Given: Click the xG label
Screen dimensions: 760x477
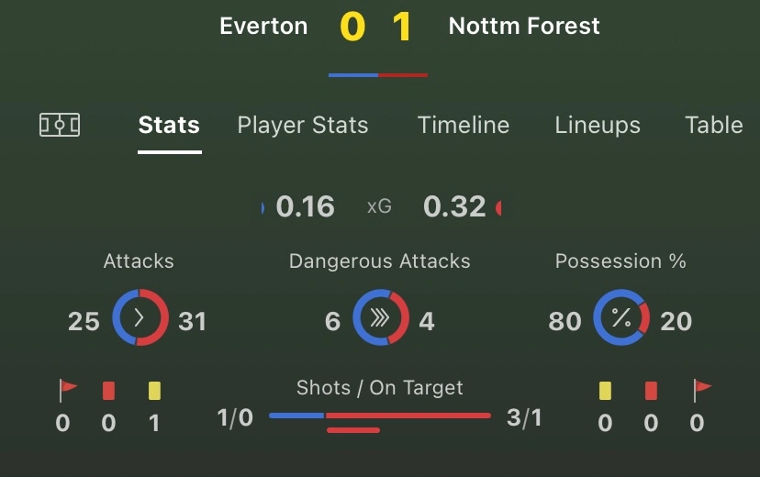Looking at the screenshot, I should pos(379,207).
